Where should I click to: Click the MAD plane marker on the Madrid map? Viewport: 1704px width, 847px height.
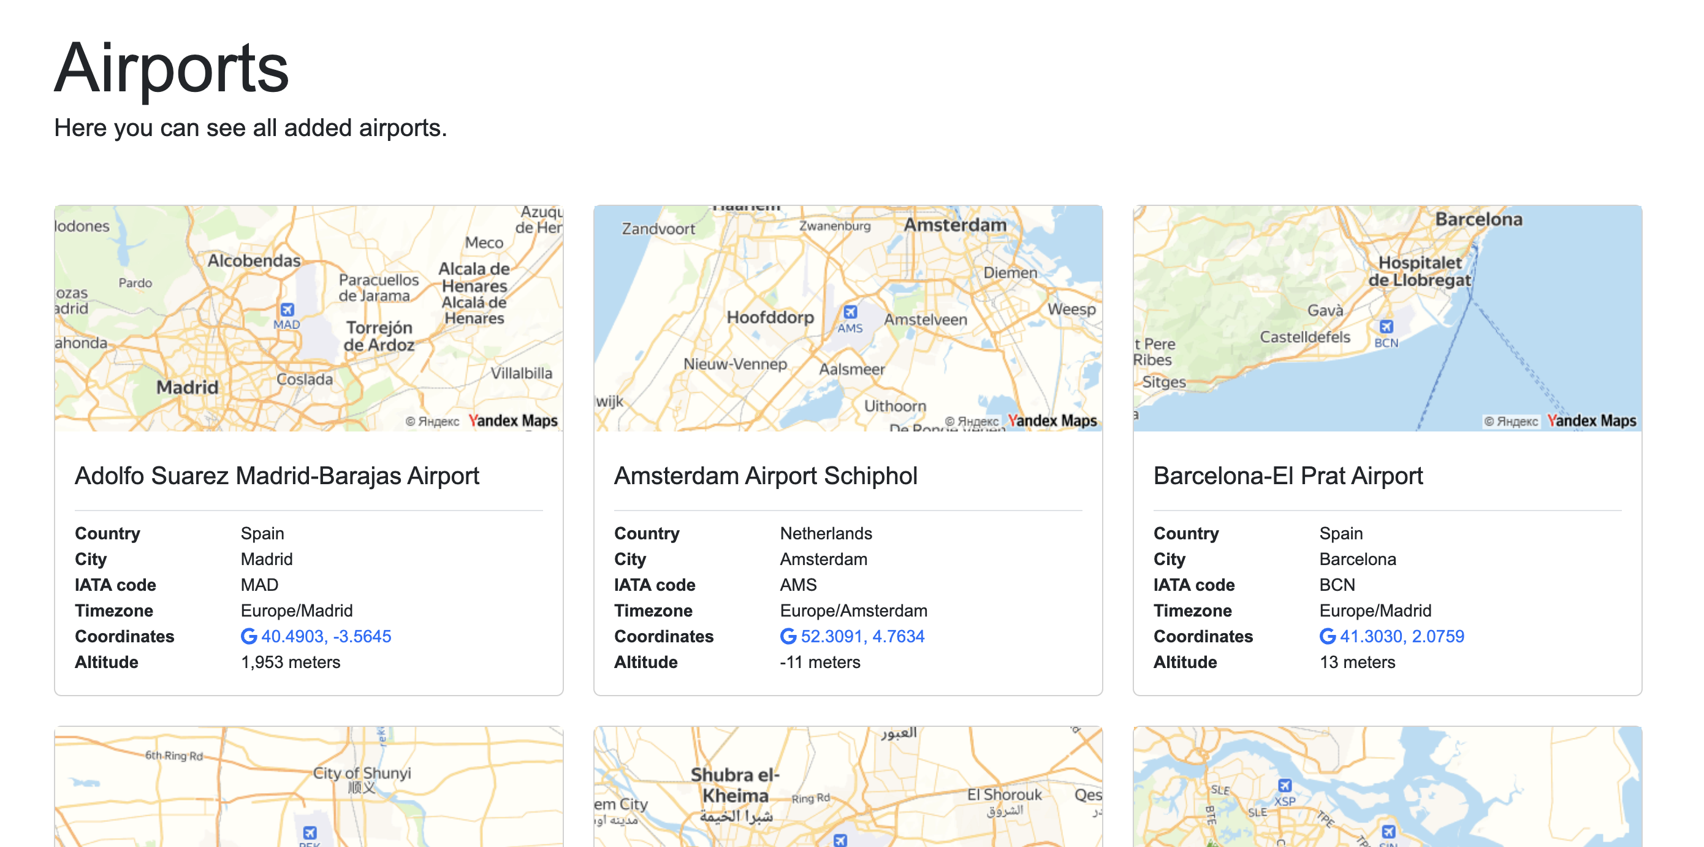pyautogui.click(x=289, y=310)
